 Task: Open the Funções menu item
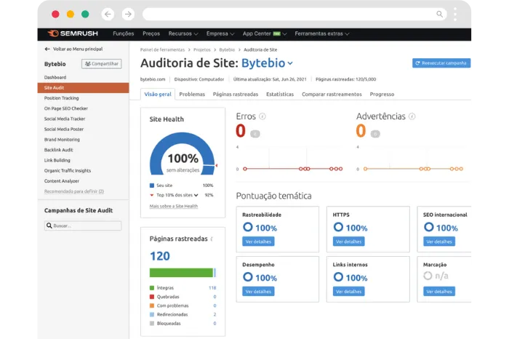click(x=124, y=33)
